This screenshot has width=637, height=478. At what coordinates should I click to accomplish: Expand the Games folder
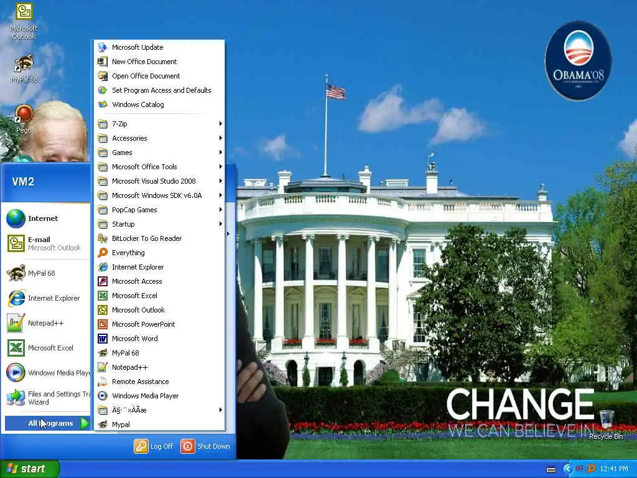159,152
